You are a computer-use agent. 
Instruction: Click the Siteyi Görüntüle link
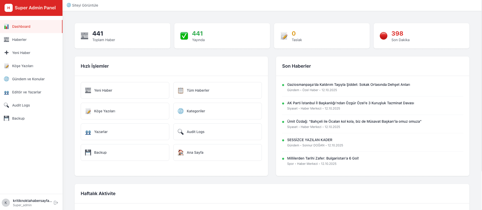[82, 5]
